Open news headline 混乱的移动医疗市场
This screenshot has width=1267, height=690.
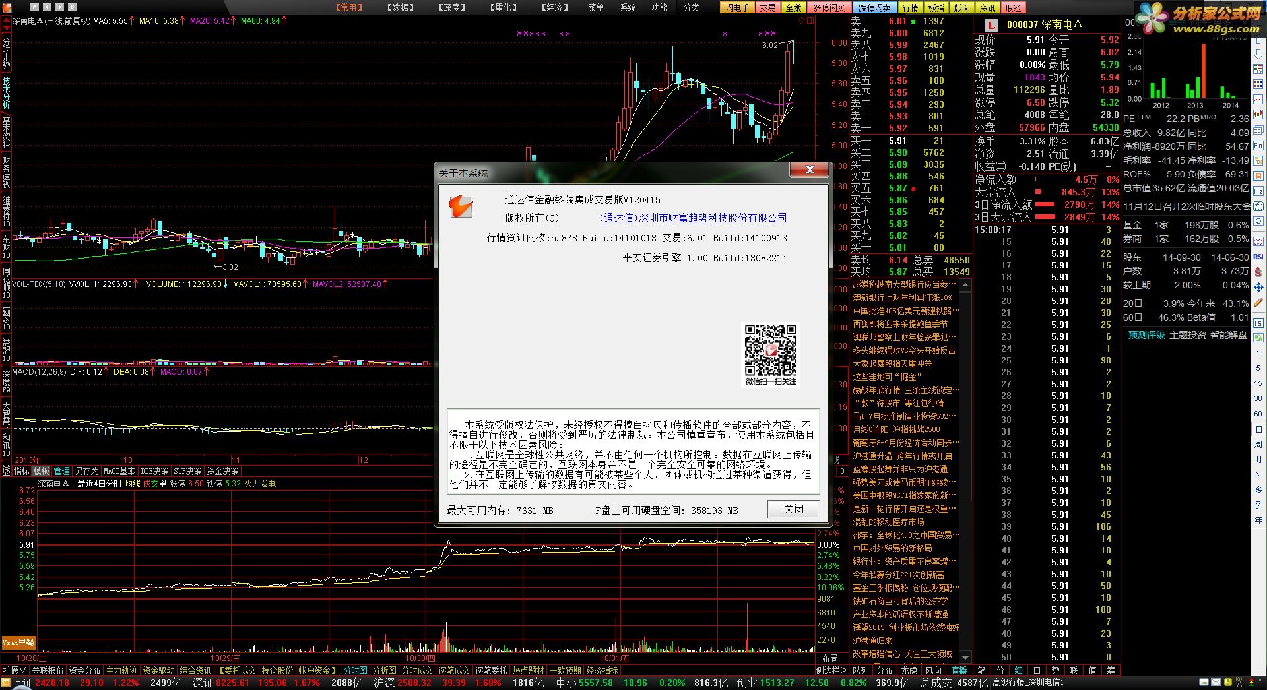tap(888, 522)
